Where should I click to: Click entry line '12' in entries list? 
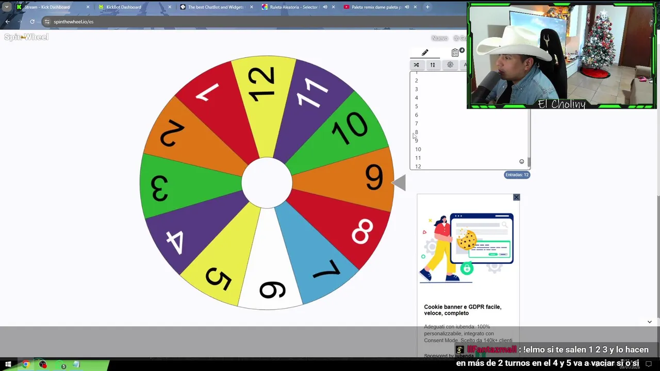pos(418,166)
